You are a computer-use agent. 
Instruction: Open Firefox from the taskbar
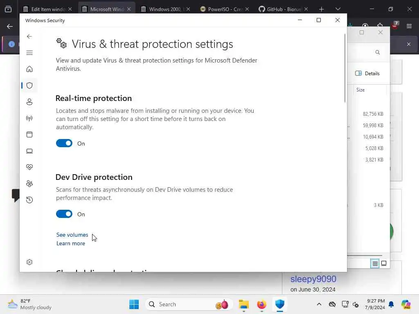[261, 304]
